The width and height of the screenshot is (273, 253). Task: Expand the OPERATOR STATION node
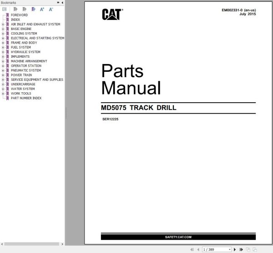click(x=3, y=66)
